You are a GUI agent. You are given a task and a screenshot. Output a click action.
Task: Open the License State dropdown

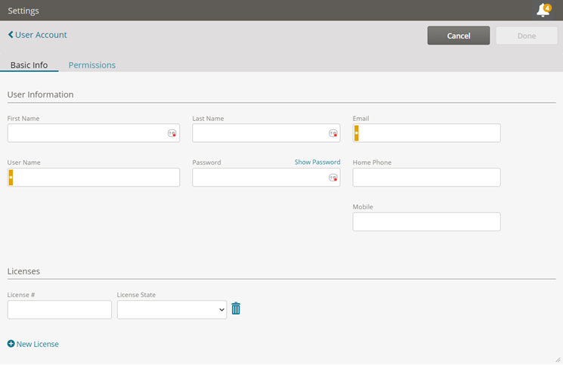coord(172,310)
